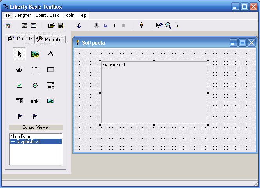Open the Designer menu

pyautogui.click(x=23, y=15)
